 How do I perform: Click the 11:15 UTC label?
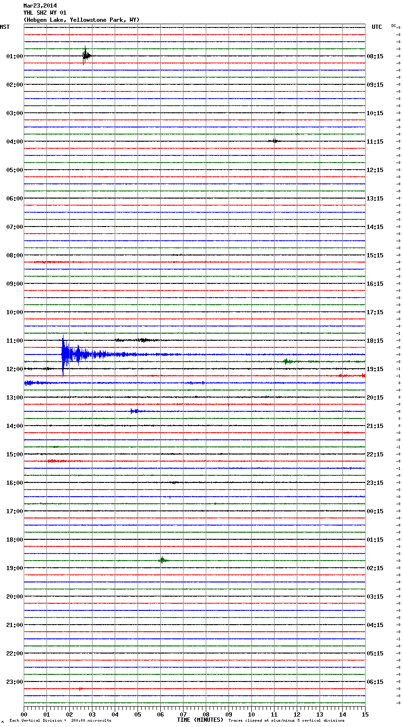tap(375, 142)
